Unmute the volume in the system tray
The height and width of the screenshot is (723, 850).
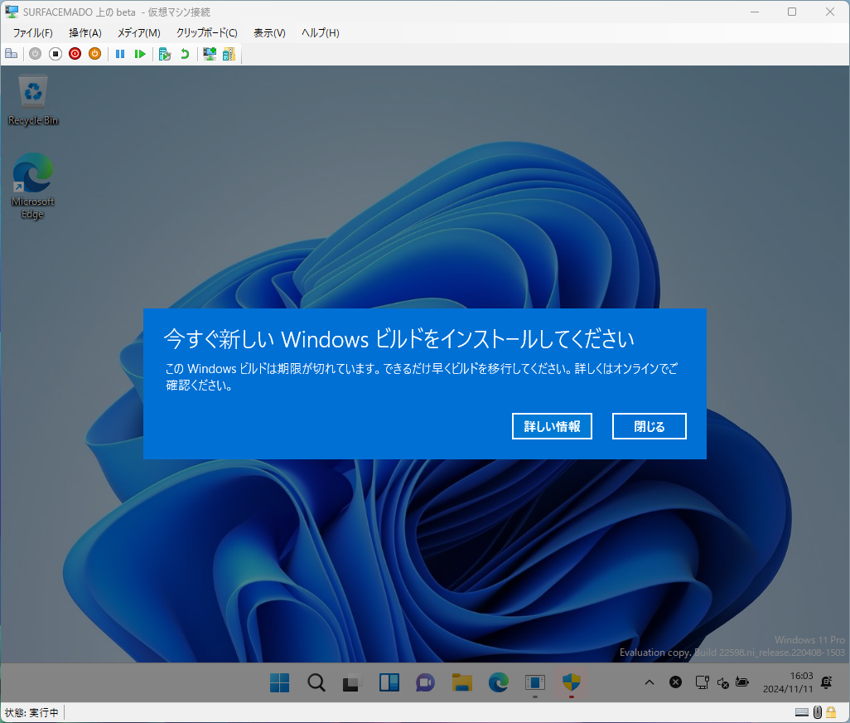722,683
